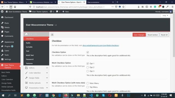This screenshot has height=98, width=175.
Task: Open Plugins menu in sidebar
Action: click(x=7, y=46)
